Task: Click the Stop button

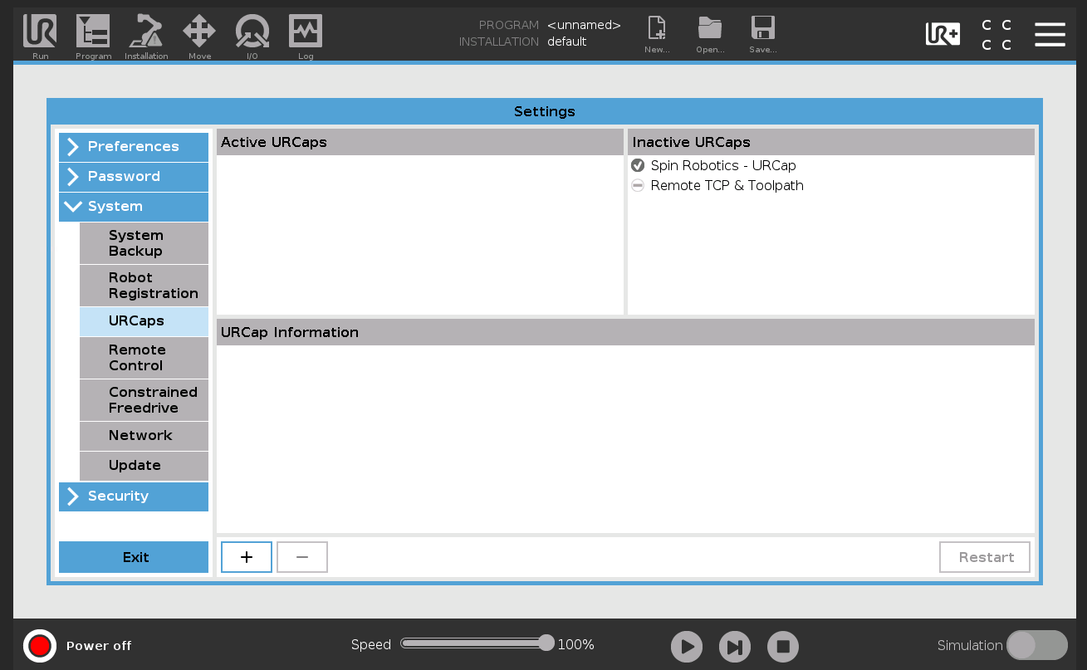Action: (x=783, y=647)
